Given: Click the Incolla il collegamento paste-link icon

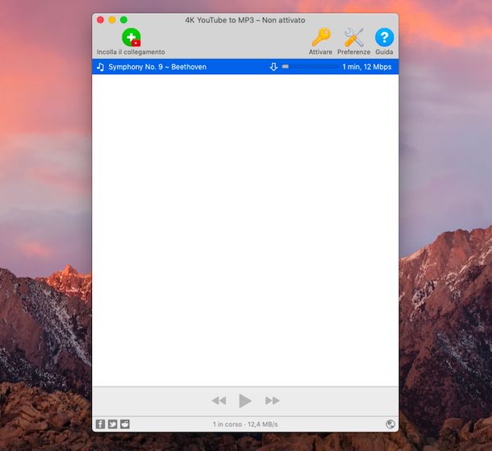Looking at the screenshot, I should 131,37.
